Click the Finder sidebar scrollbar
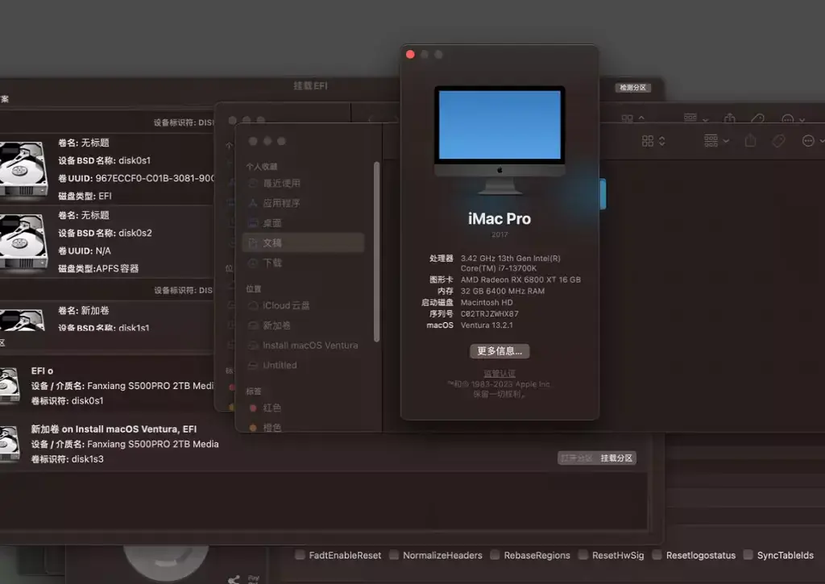The image size is (825, 584). point(377,251)
